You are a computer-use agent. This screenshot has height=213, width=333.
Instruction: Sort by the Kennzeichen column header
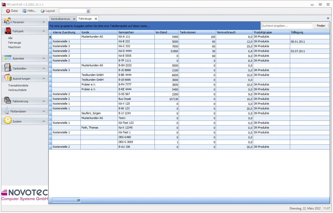coord(136,32)
